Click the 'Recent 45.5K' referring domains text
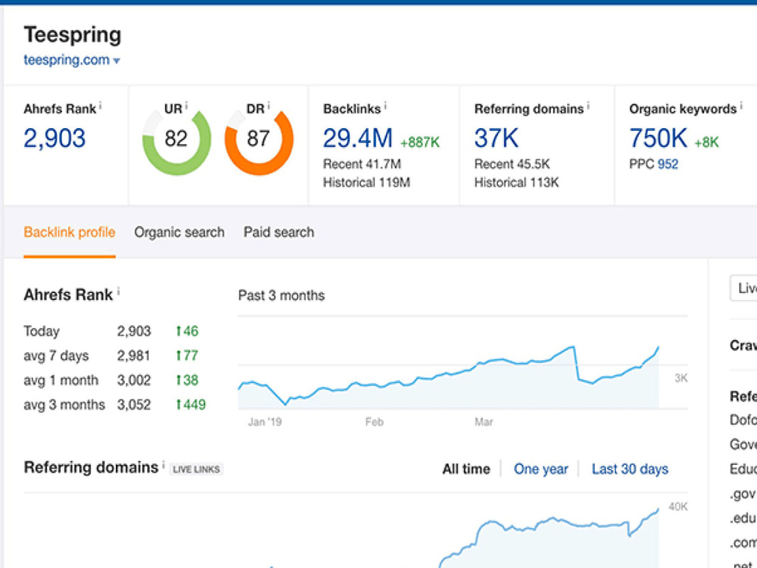 (512, 164)
